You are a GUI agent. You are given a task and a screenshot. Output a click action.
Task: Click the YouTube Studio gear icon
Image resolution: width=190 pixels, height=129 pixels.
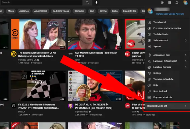(x=149, y=34)
